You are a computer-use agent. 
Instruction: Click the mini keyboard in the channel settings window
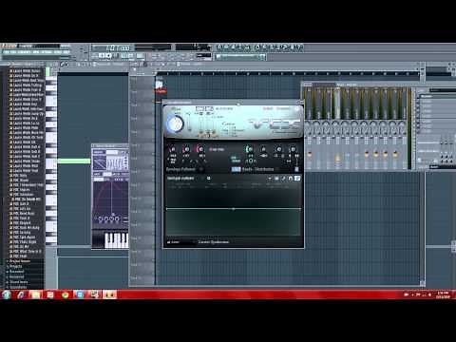[116, 241]
